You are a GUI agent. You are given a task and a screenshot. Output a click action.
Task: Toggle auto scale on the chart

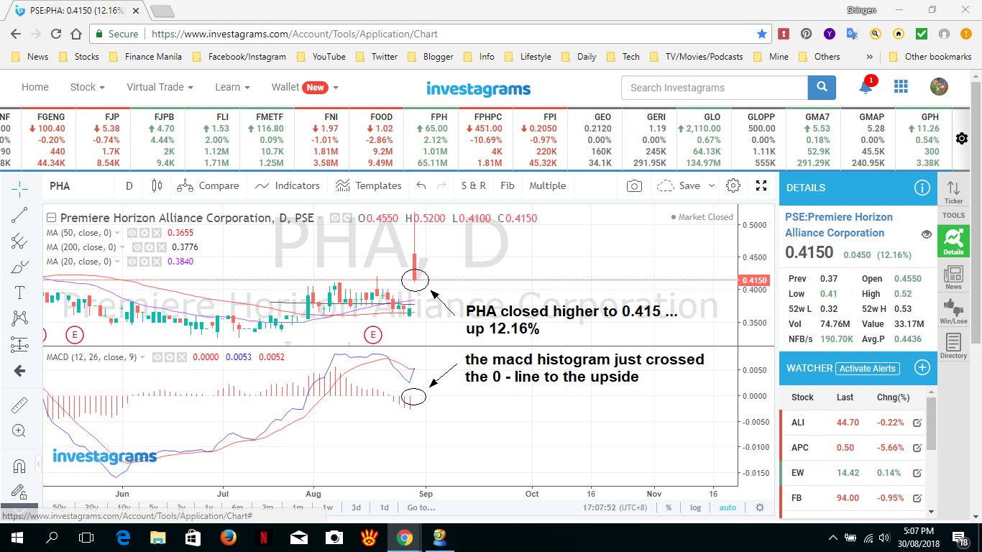click(x=728, y=507)
